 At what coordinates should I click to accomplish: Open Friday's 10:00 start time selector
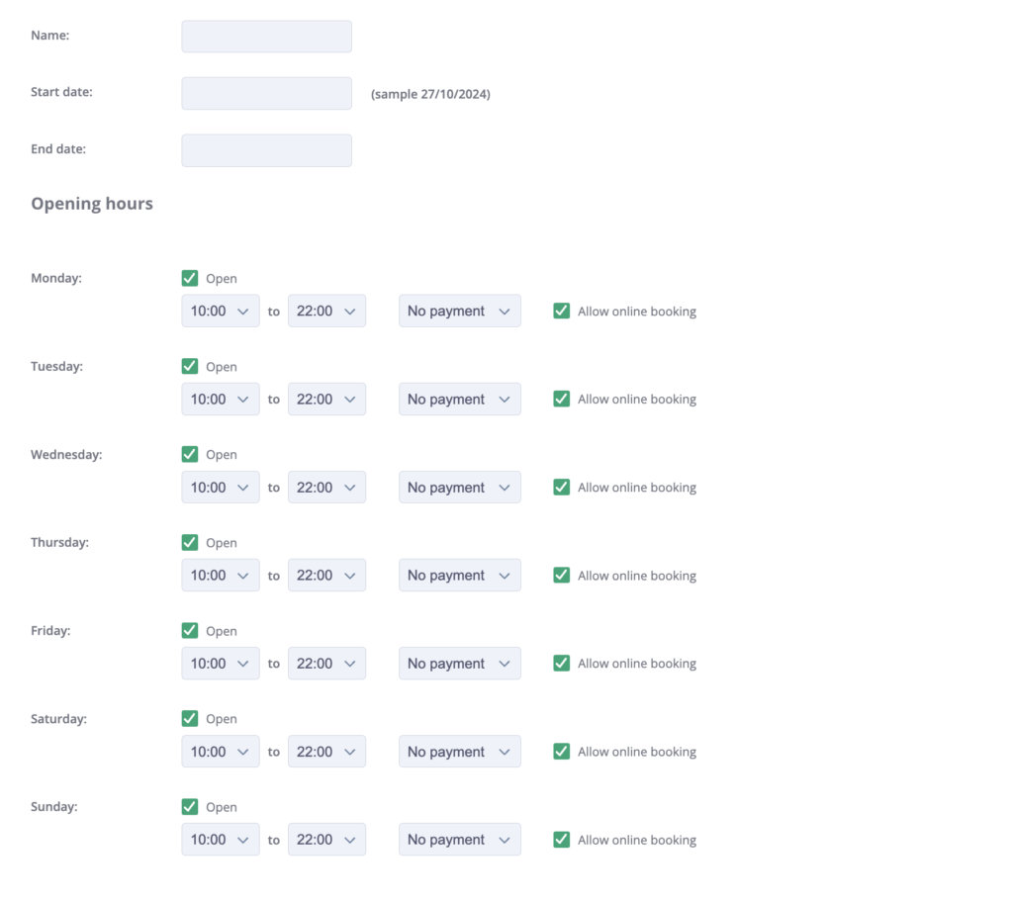click(x=220, y=663)
